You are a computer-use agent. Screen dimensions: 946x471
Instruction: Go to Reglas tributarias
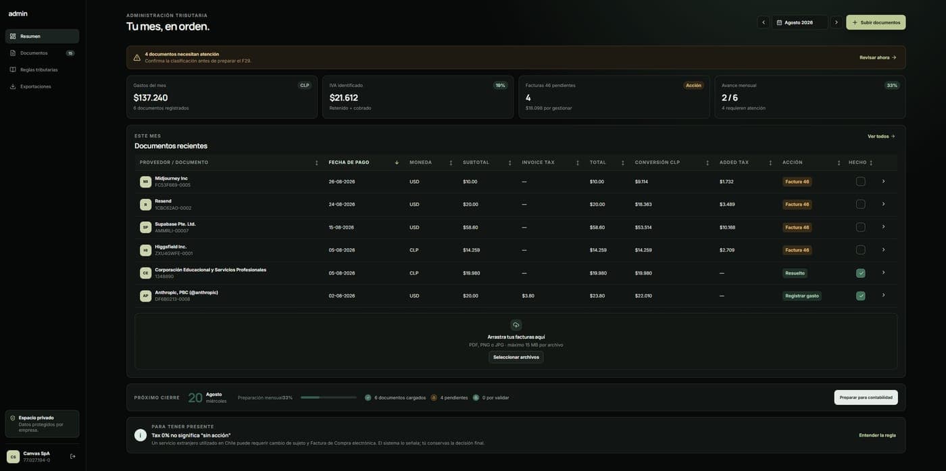pyautogui.click(x=42, y=70)
